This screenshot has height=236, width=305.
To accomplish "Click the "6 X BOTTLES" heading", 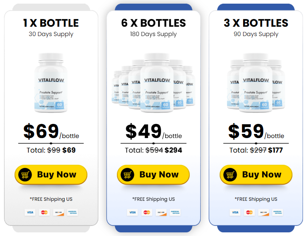I will pos(153,23).
